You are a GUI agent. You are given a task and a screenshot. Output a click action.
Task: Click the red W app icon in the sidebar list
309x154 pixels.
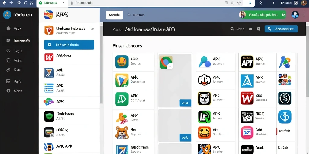(x=49, y=57)
